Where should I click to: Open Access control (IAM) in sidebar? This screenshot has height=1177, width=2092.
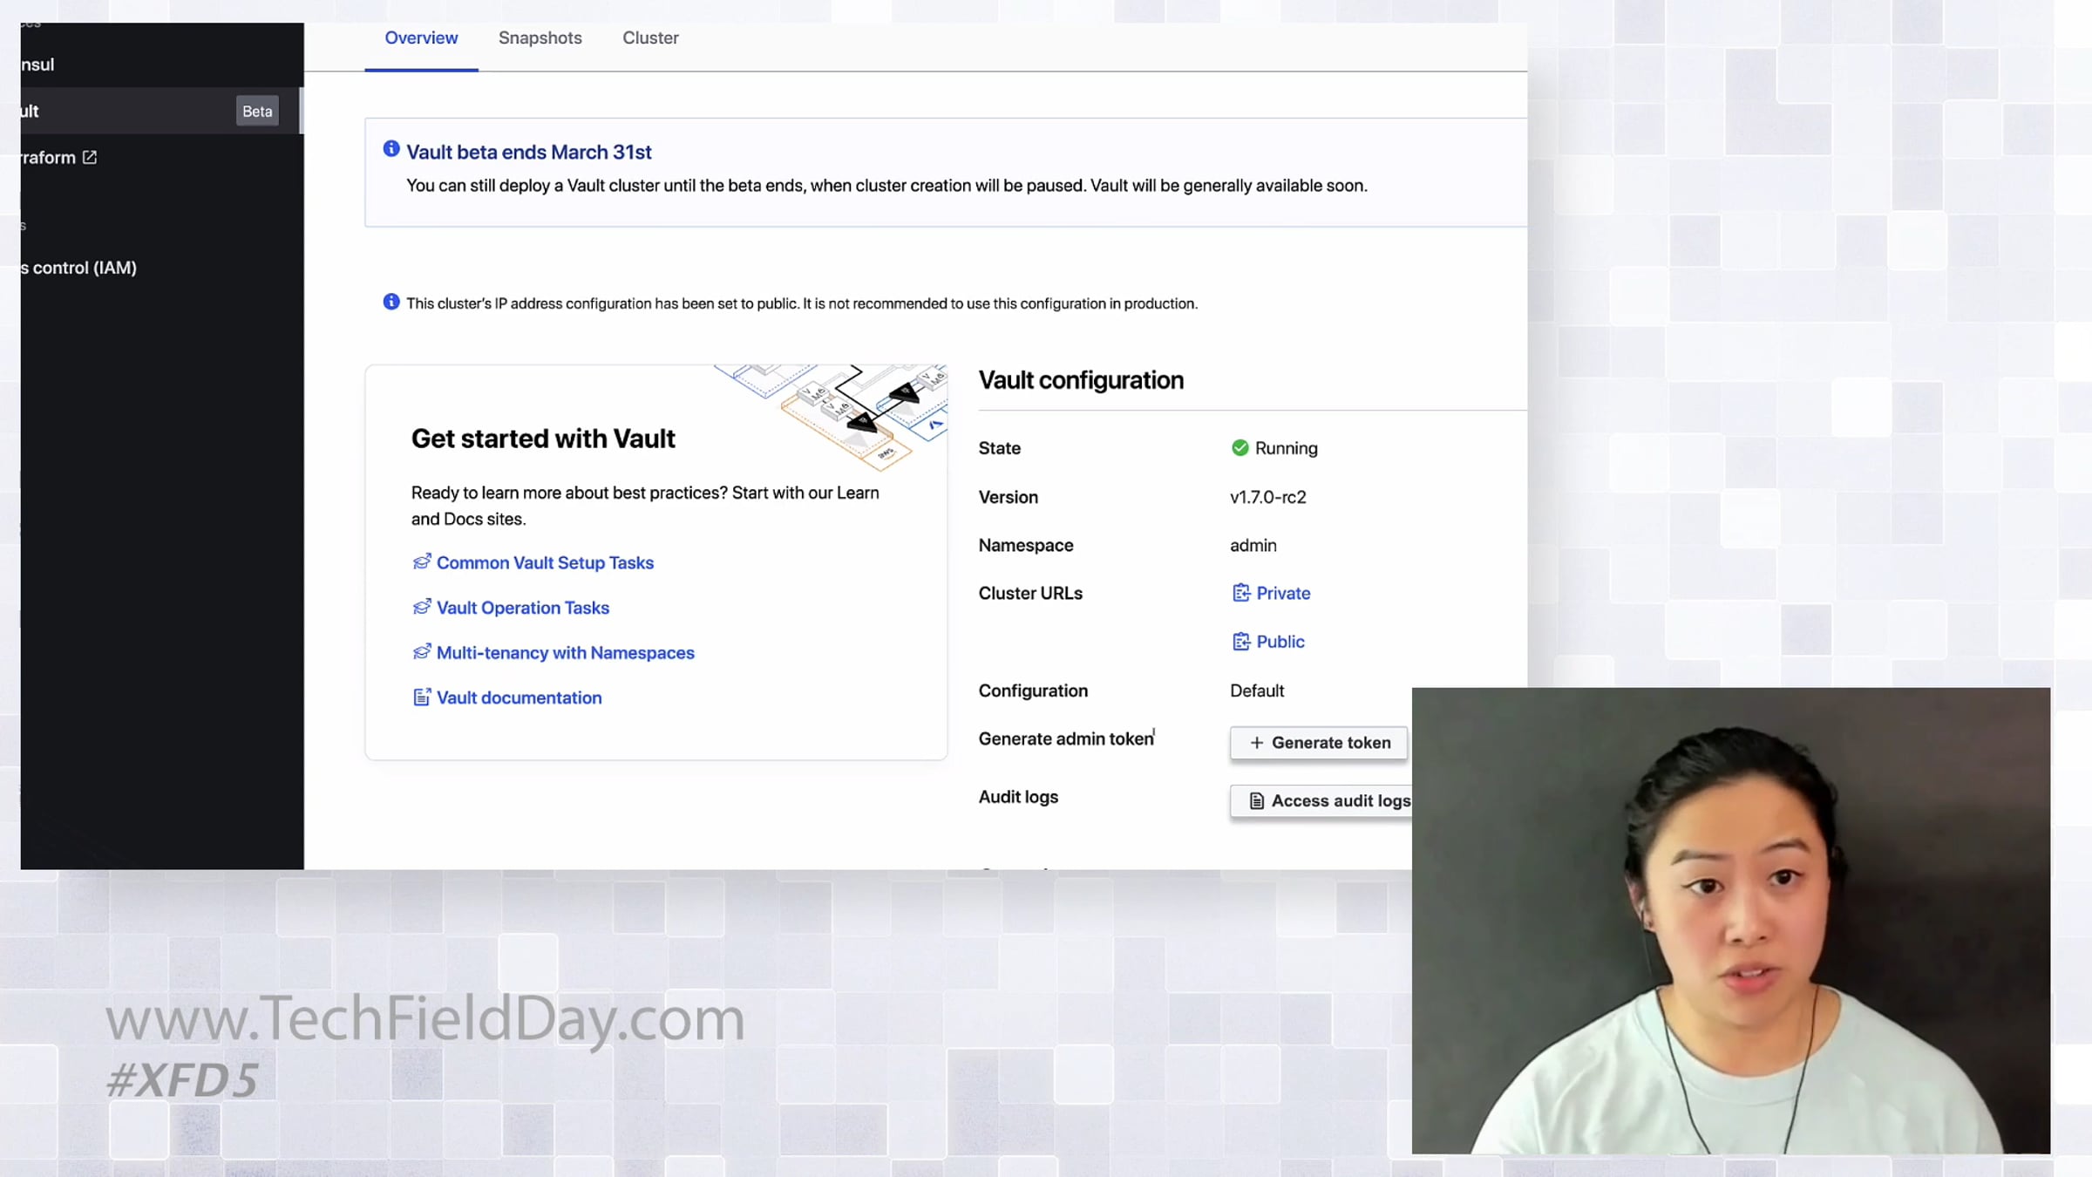[x=78, y=268]
